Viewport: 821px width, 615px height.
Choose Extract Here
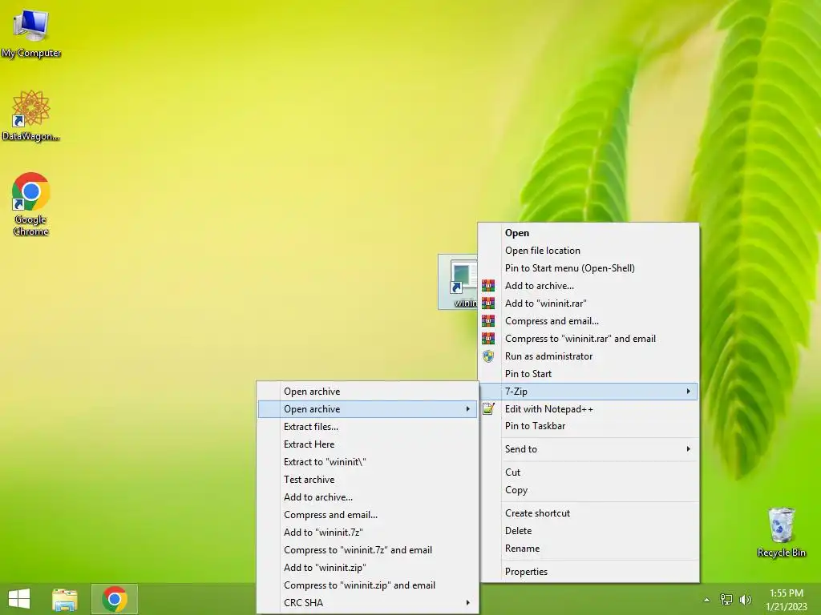[367, 444]
